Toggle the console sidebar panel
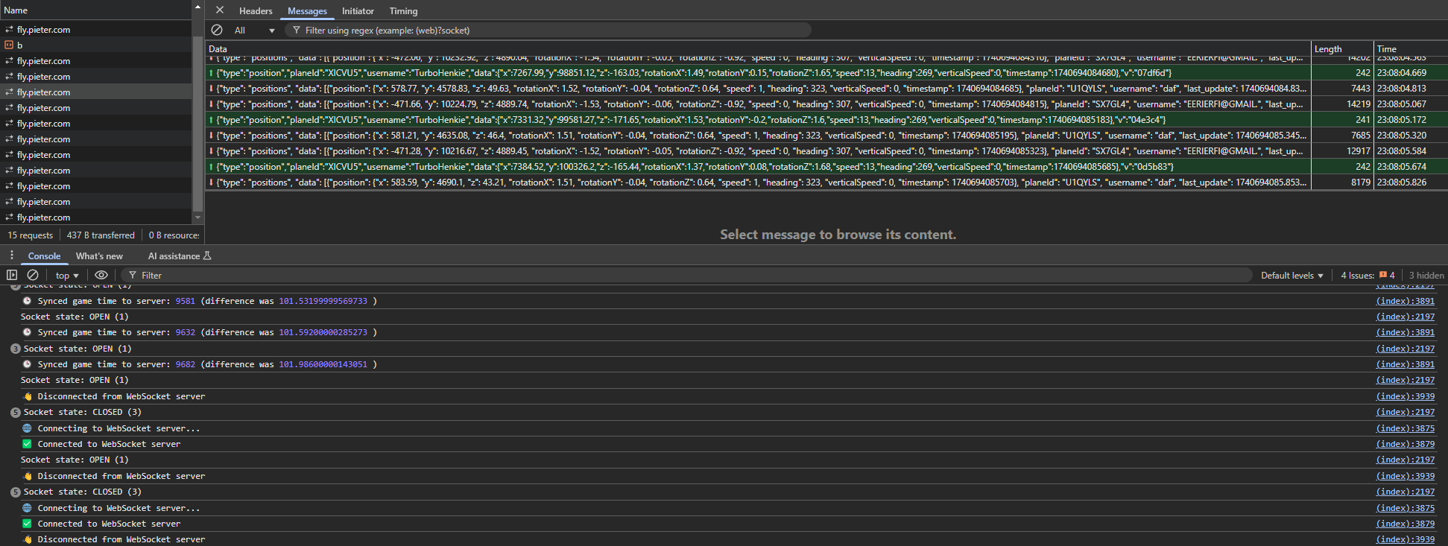The height and width of the screenshot is (546, 1448). click(12, 275)
